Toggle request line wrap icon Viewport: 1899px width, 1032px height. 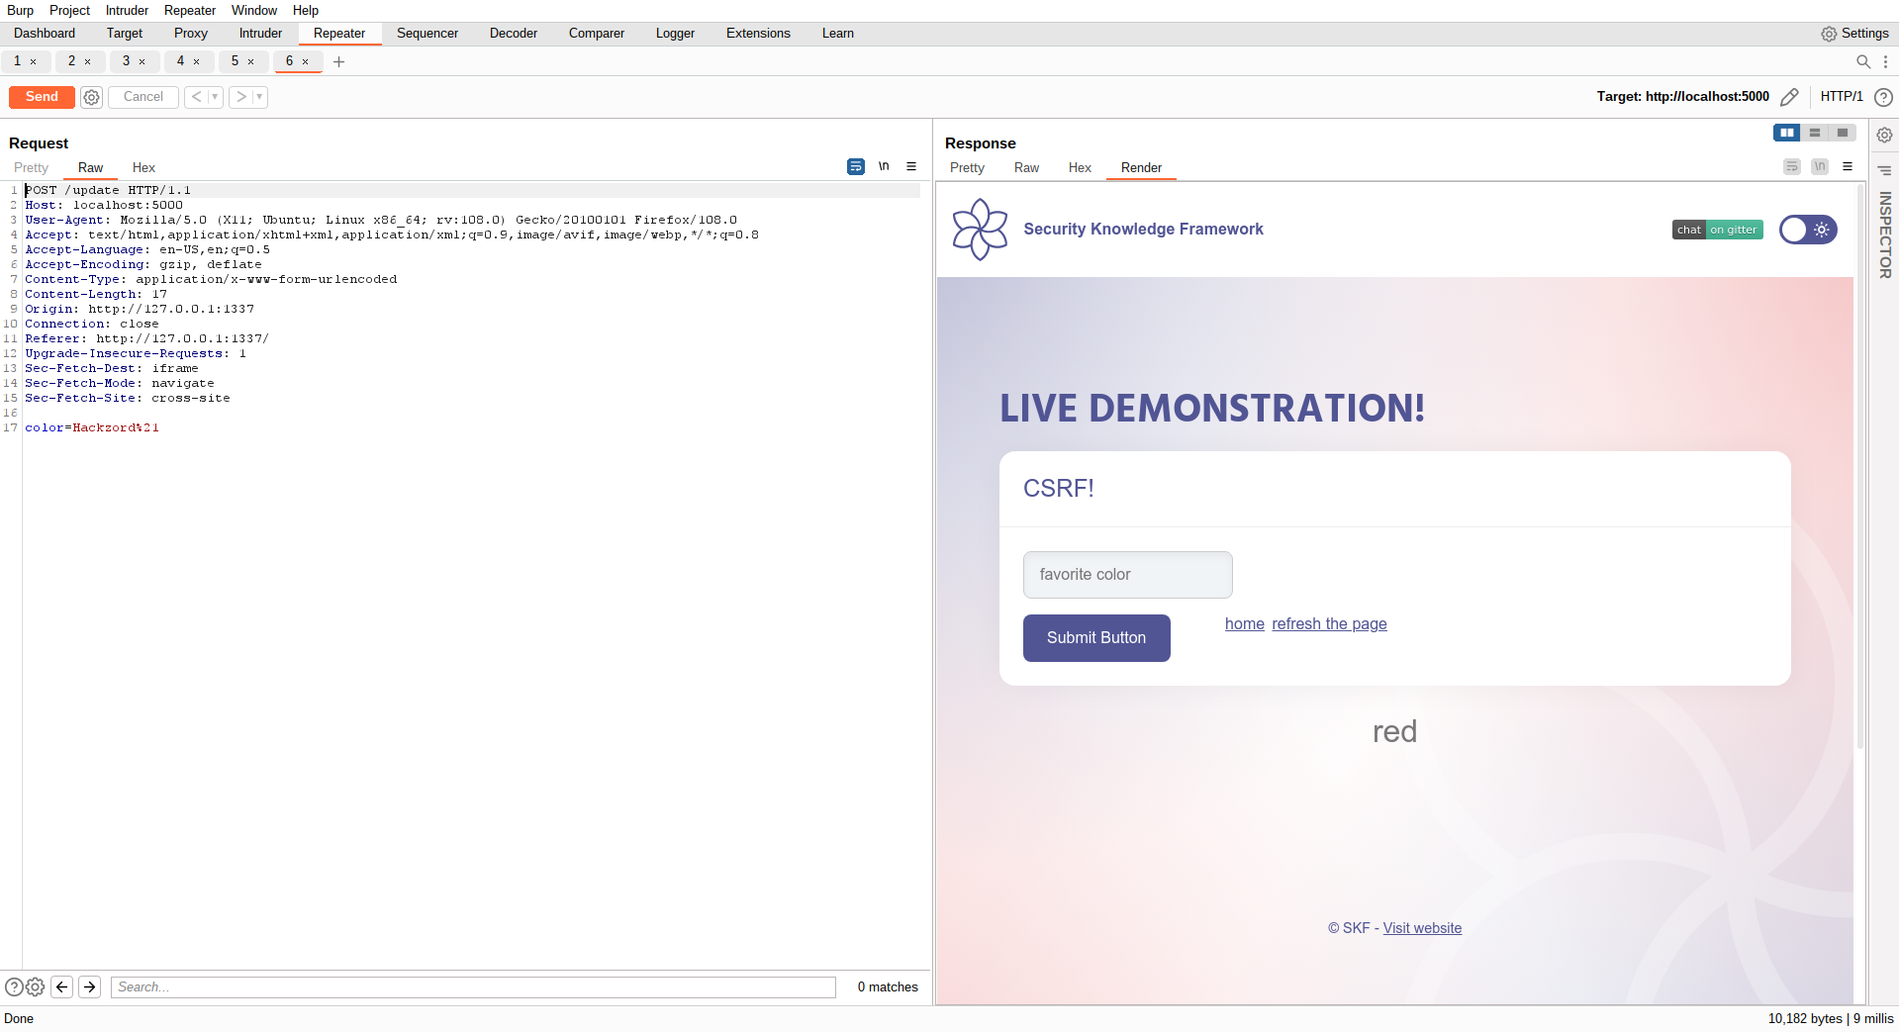coord(856,167)
